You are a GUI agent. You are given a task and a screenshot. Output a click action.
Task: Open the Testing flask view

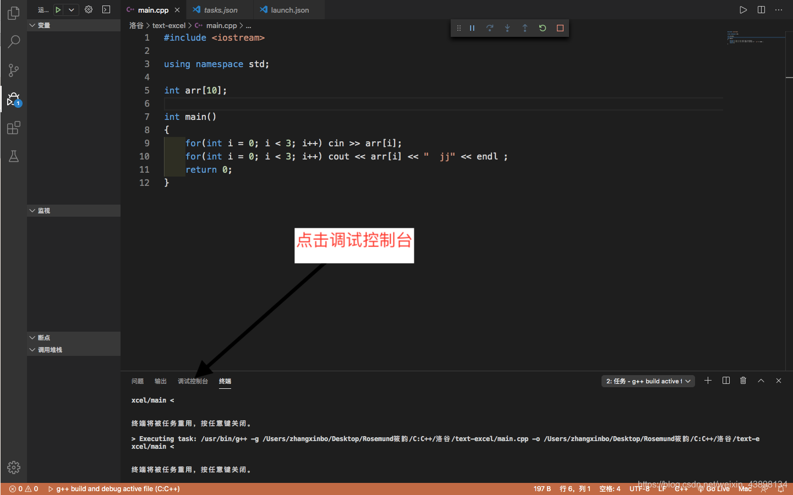click(x=14, y=157)
